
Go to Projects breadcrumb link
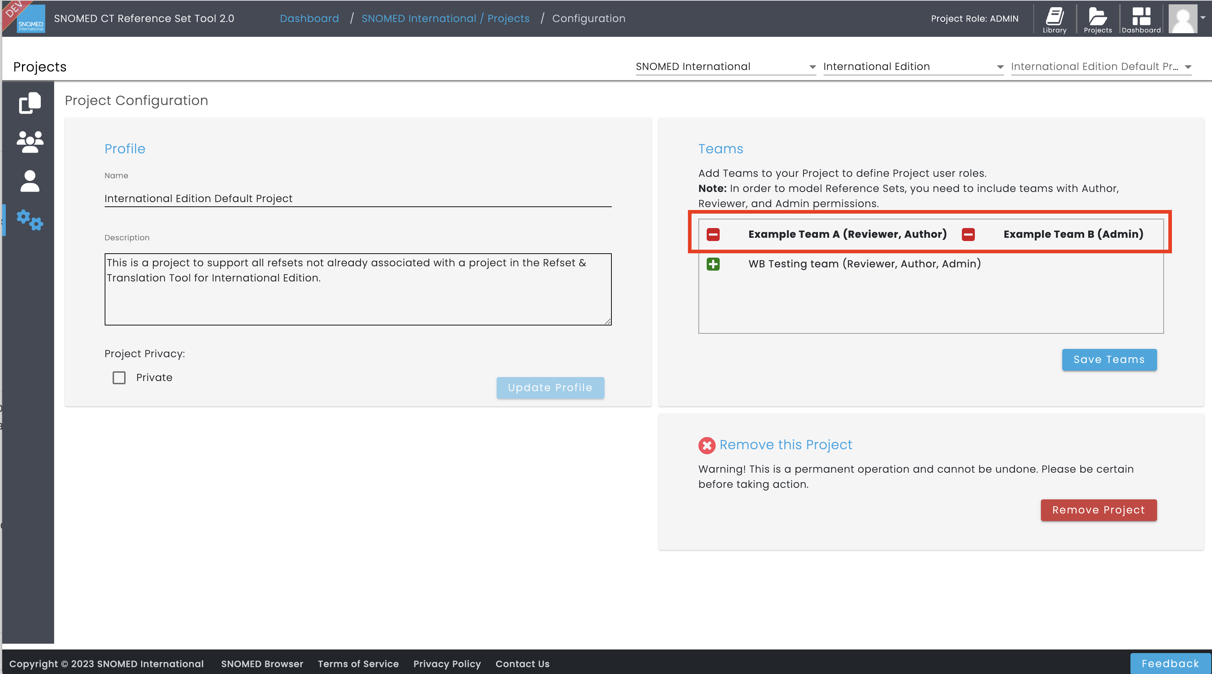[x=508, y=18]
